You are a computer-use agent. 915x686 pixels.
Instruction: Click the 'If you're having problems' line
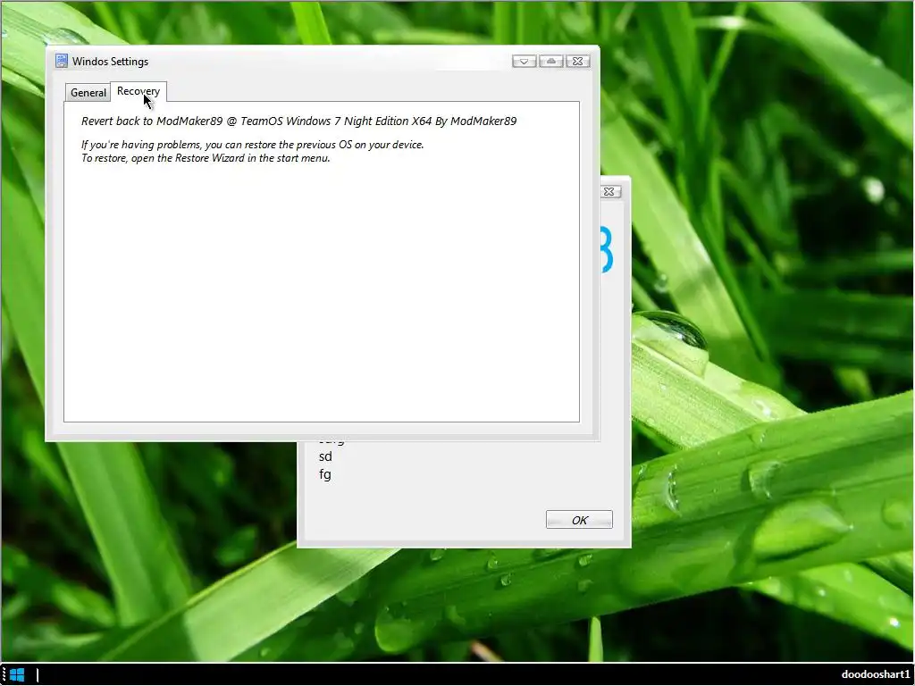pos(252,145)
